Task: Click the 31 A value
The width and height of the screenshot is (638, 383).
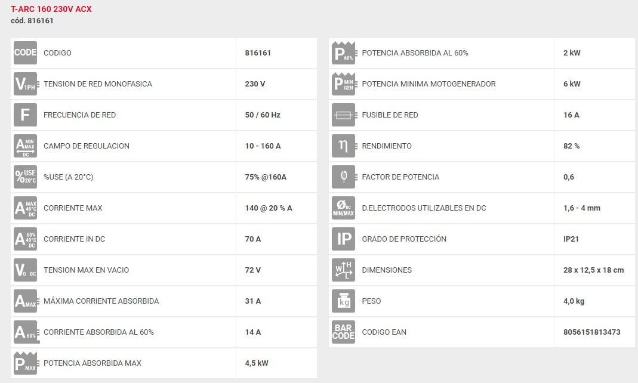Action: (x=253, y=301)
